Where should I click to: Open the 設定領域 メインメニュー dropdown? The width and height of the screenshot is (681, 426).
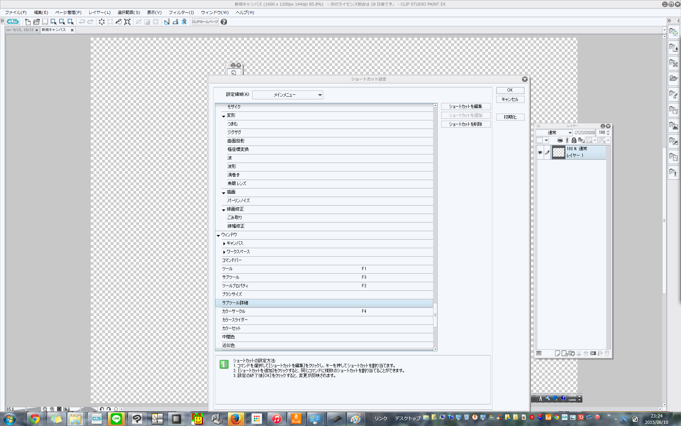[x=287, y=95]
